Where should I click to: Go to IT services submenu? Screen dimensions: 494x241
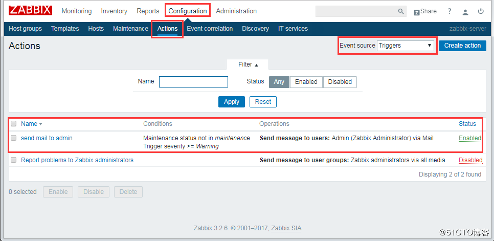(293, 29)
